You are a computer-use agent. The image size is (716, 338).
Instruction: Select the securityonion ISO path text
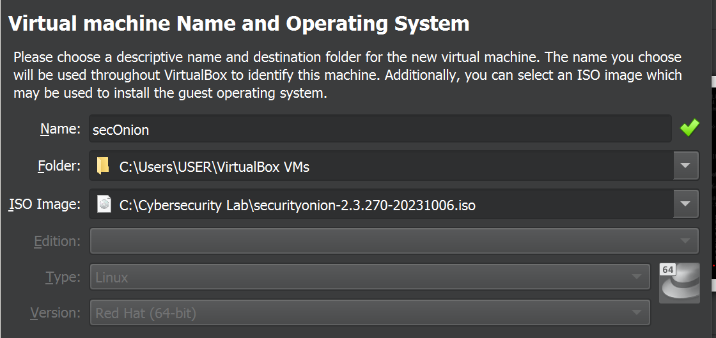tap(297, 205)
